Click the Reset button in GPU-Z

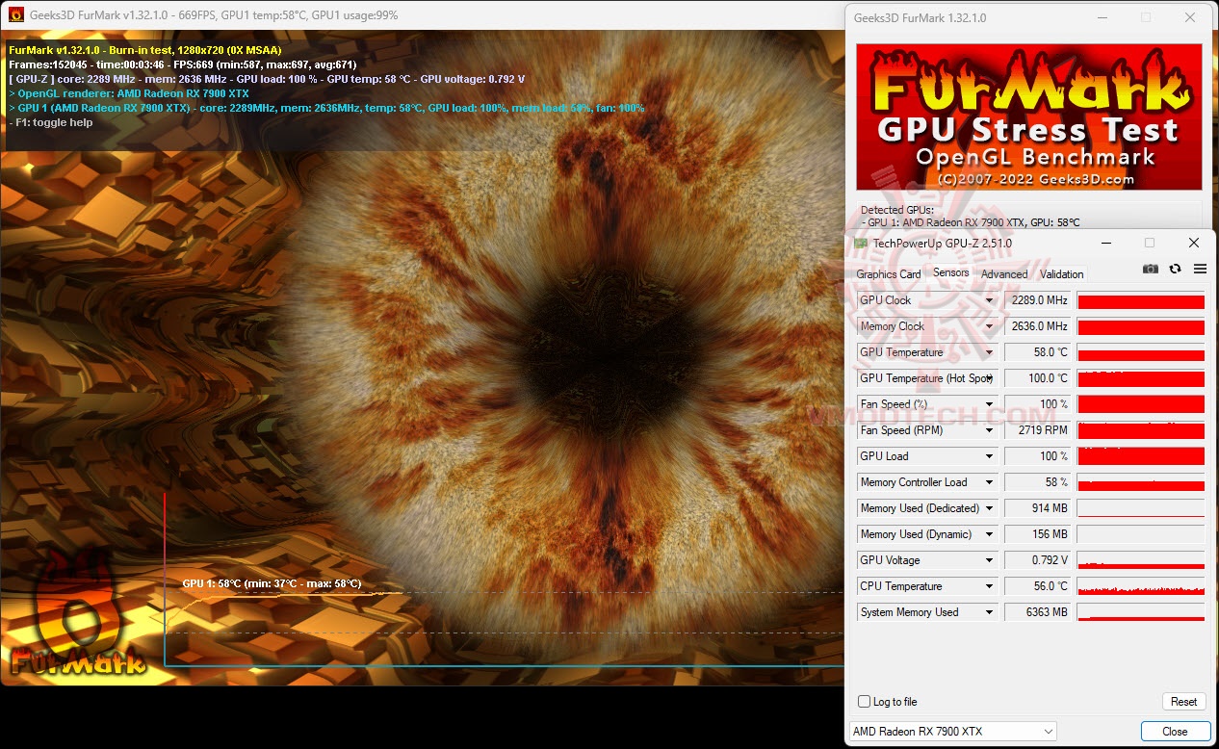click(1184, 702)
